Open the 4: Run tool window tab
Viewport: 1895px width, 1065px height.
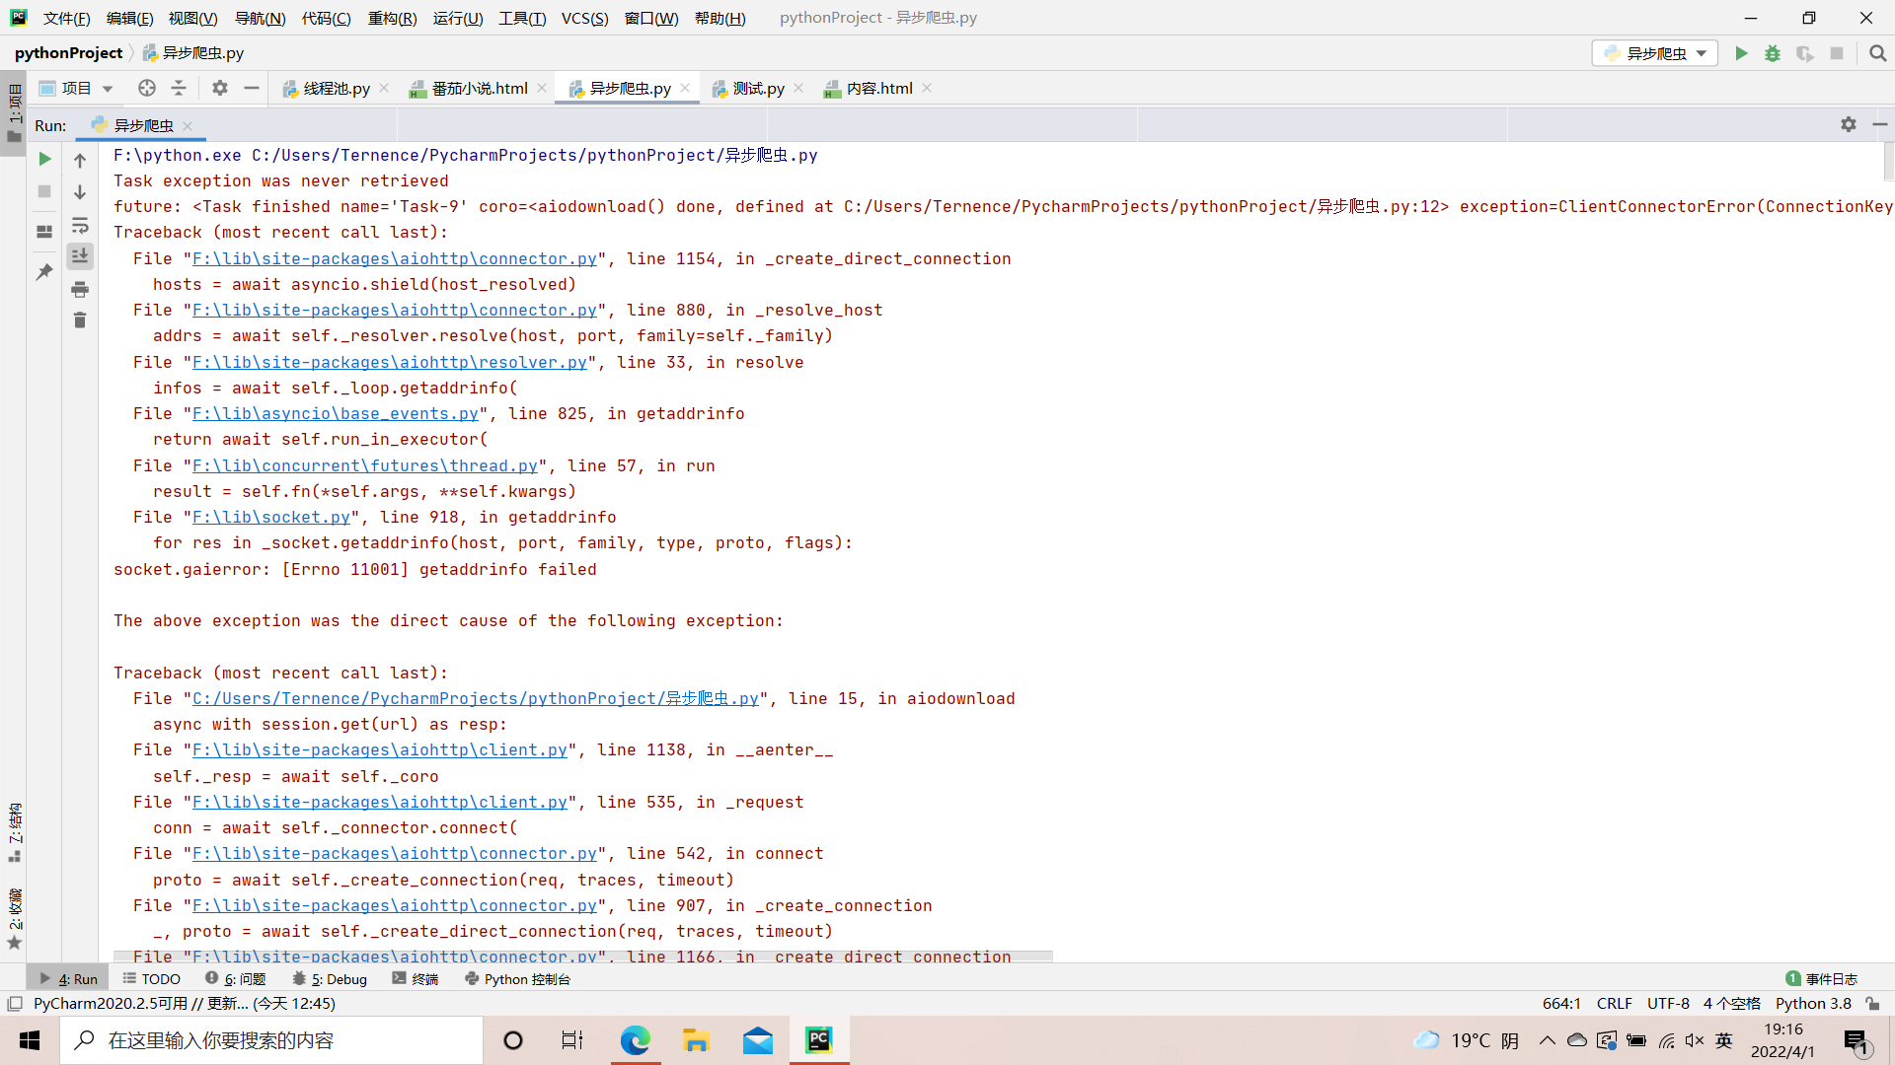point(68,979)
